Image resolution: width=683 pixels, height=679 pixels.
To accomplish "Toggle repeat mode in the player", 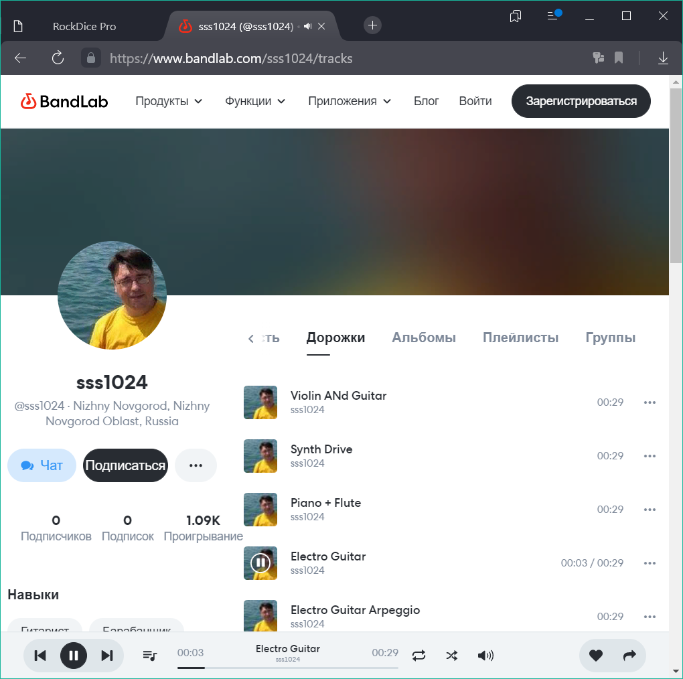I will (x=419, y=656).
